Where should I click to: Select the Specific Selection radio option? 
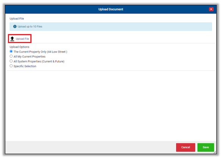tap(11, 66)
